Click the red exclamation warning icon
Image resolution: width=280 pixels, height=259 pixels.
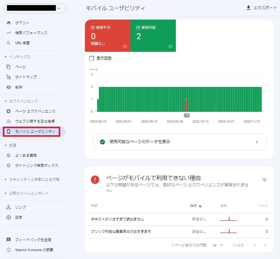pyautogui.click(x=95, y=179)
